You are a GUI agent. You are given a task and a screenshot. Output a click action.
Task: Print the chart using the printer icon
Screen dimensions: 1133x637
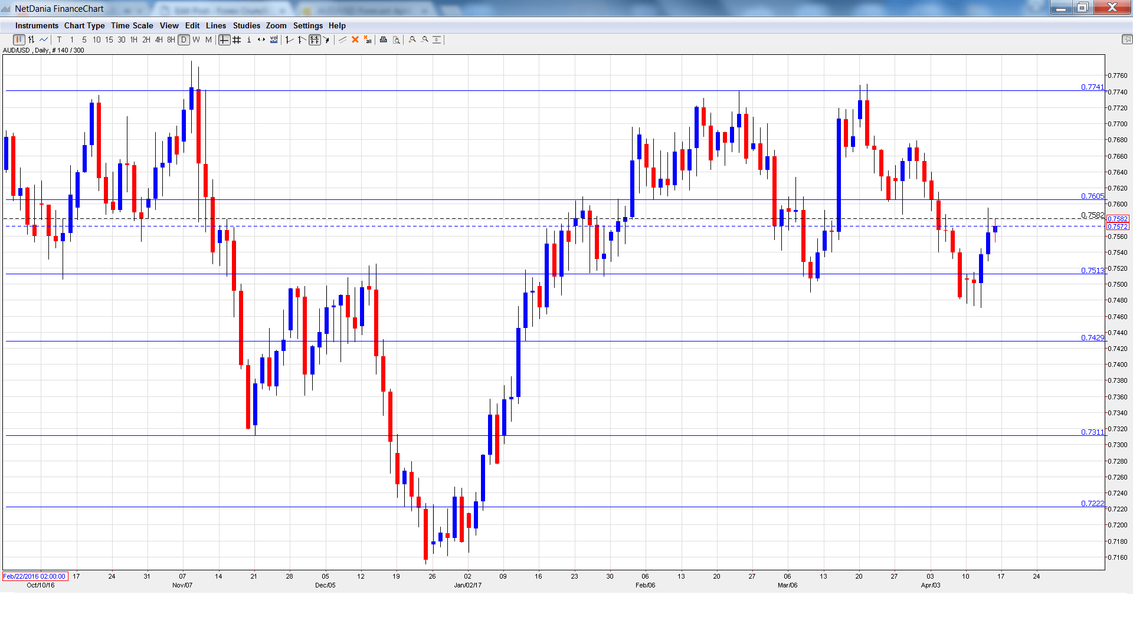click(384, 40)
